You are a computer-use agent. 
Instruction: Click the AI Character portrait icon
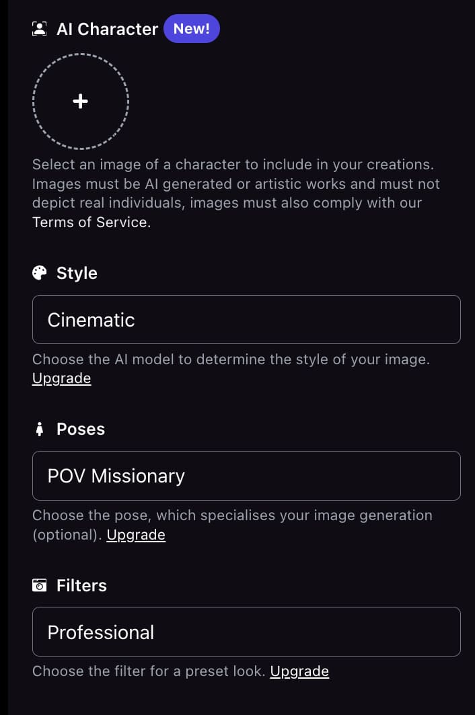[x=40, y=29]
